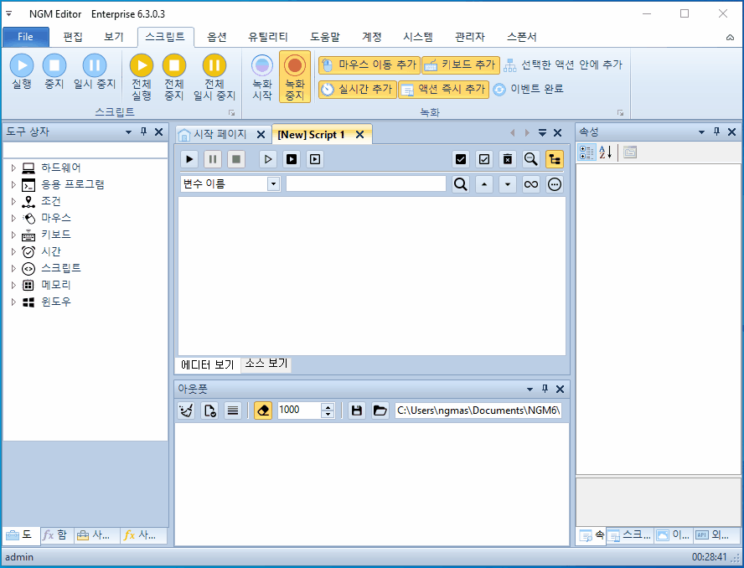The height and width of the screenshot is (568, 744).
Task: Toggle 실시간 추가 recording option
Action: click(x=358, y=89)
